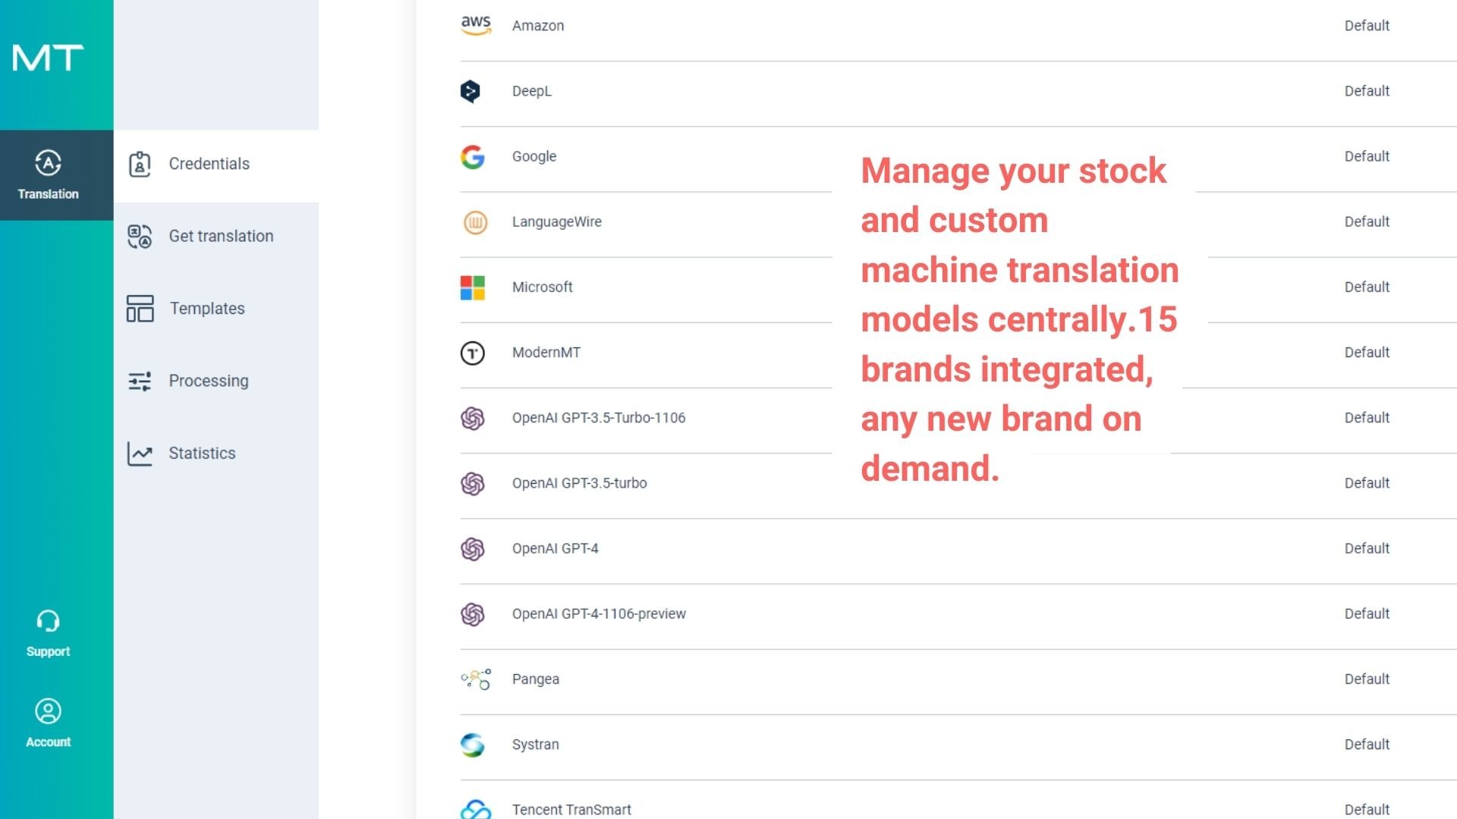Open the Translation section icon
This screenshot has height=819, width=1457.
point(48,163)
